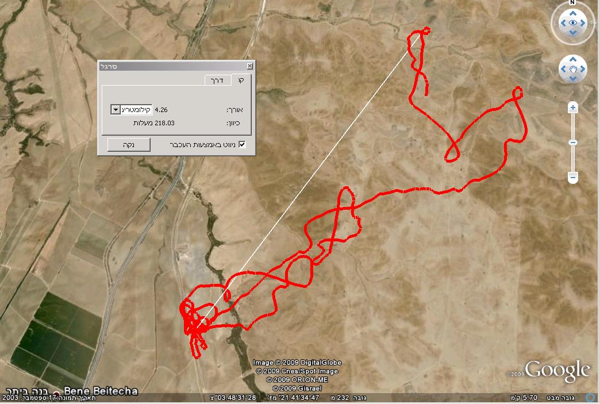The width and height of the screenshot is (600, 404).
Task: Click the hand icon in the move joystick
Action: (x=573, y=69)
